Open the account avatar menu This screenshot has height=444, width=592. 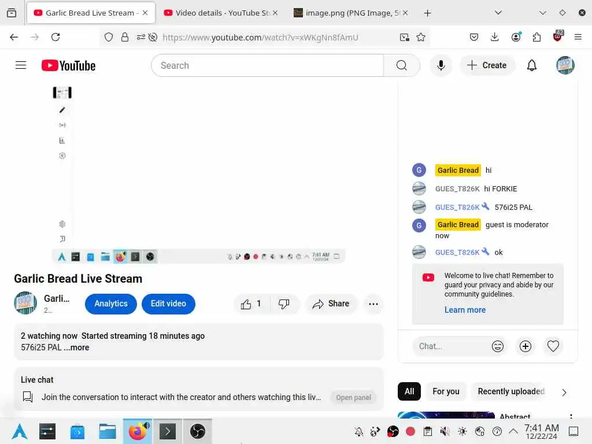point(565,65)
